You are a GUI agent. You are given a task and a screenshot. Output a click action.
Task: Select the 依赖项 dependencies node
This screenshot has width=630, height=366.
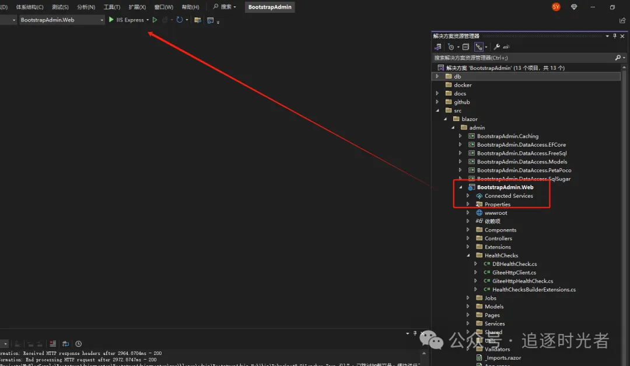coord(492,221)
